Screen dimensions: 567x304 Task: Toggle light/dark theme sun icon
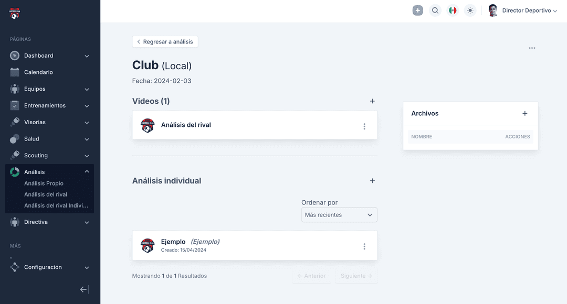pos(470,10)
